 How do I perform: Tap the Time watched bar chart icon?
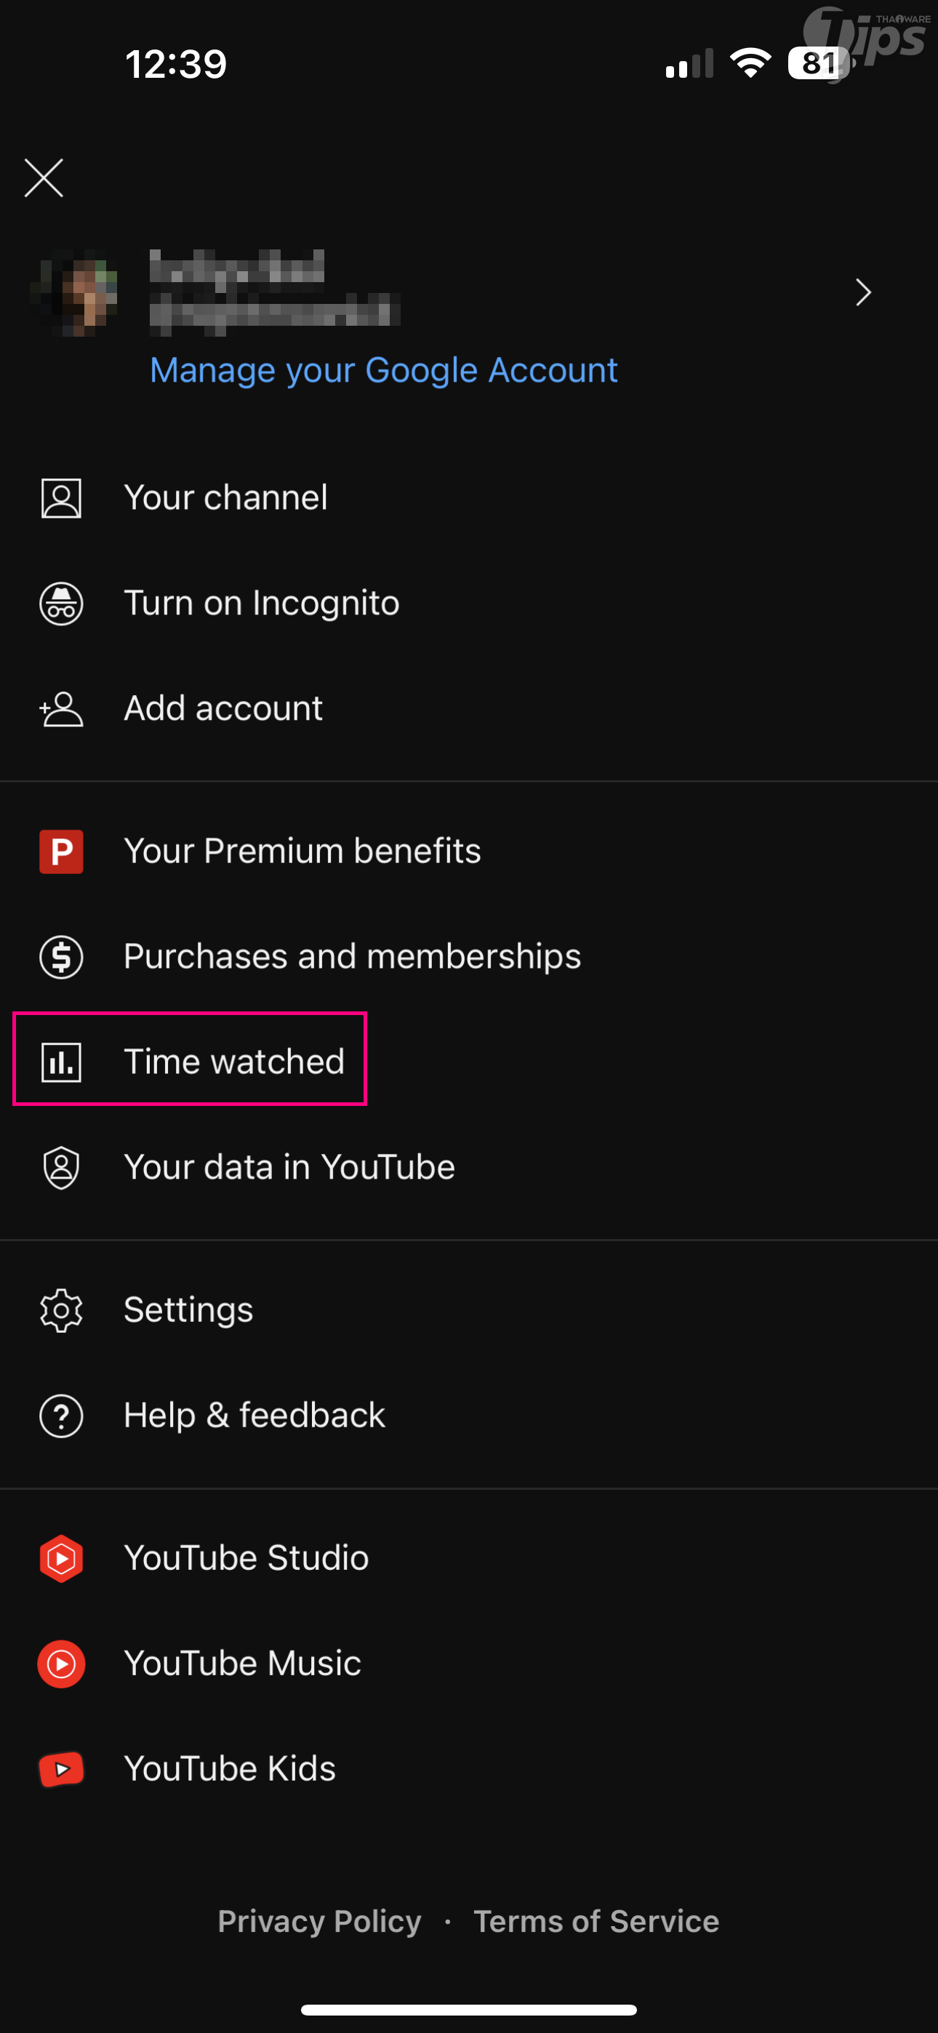pos(61,1062)
